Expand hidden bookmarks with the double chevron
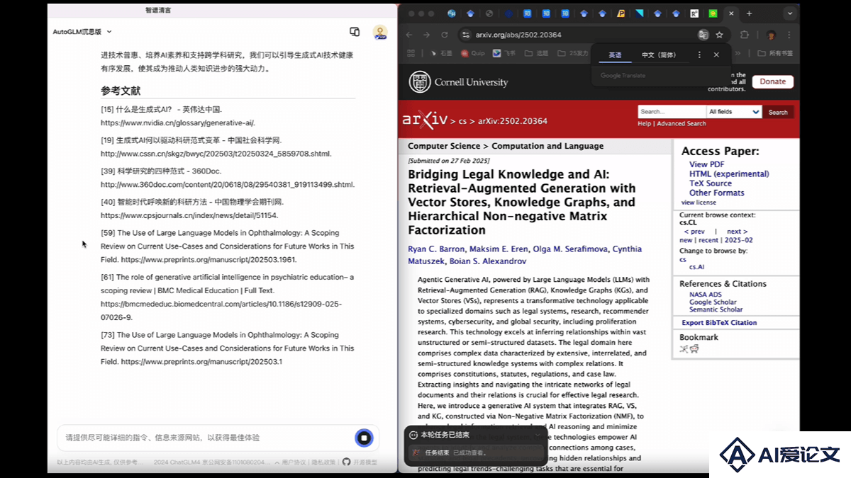The image size is (851, 478). point(738,53)
